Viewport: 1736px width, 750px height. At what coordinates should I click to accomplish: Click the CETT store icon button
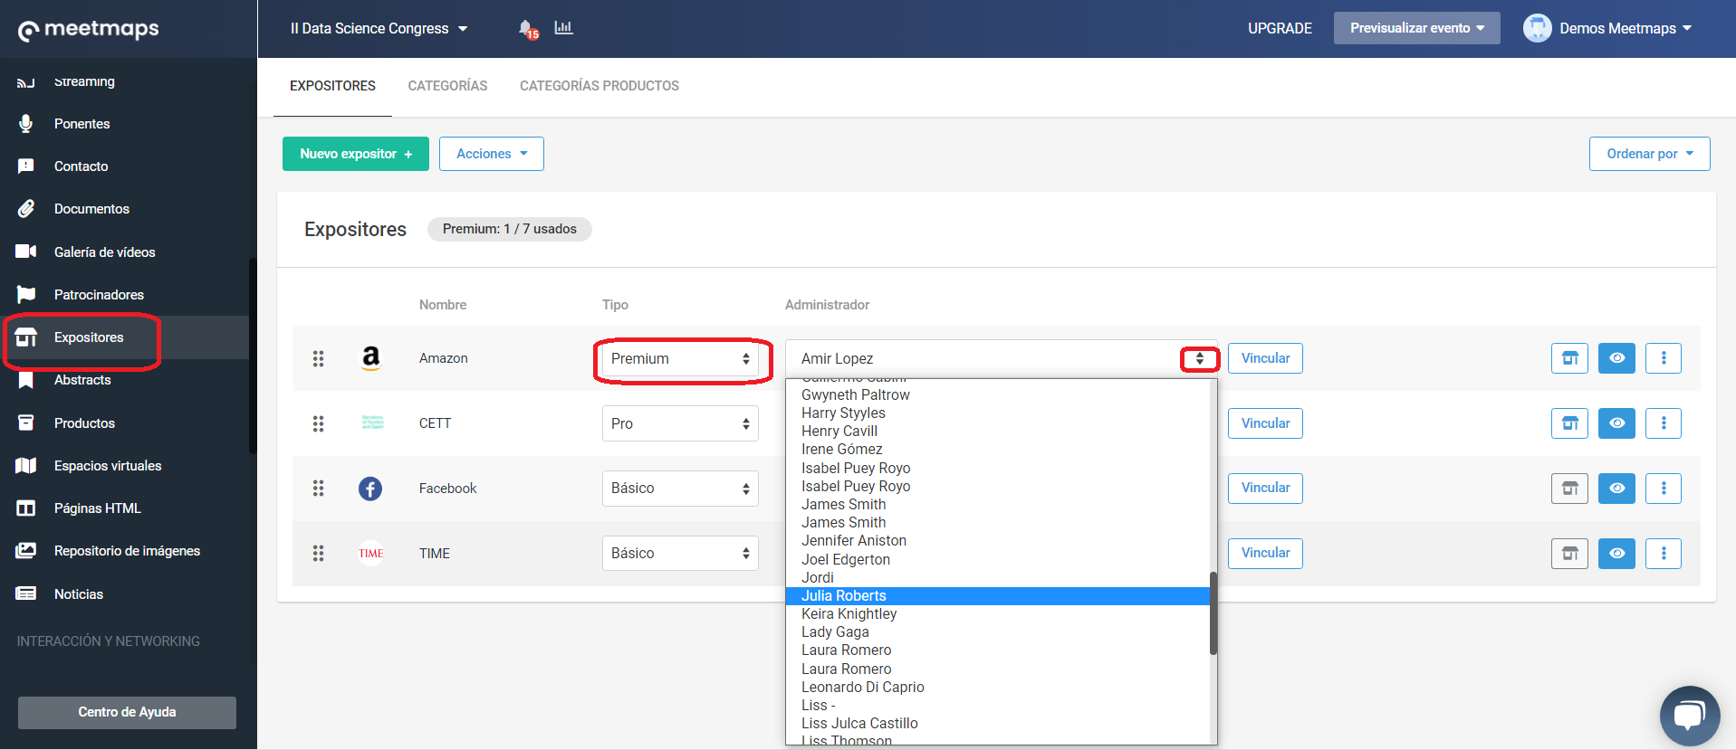(1569, 423)
